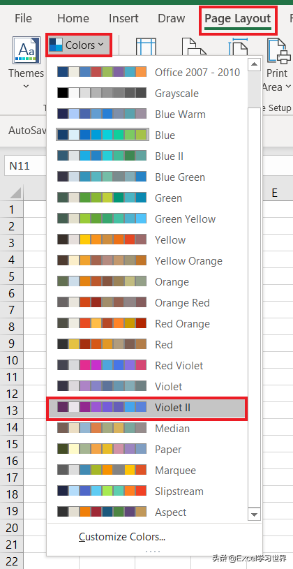Open the File menu
Image resolution: width=293 pixels, height=569 pixels.
tap(23, 18)
